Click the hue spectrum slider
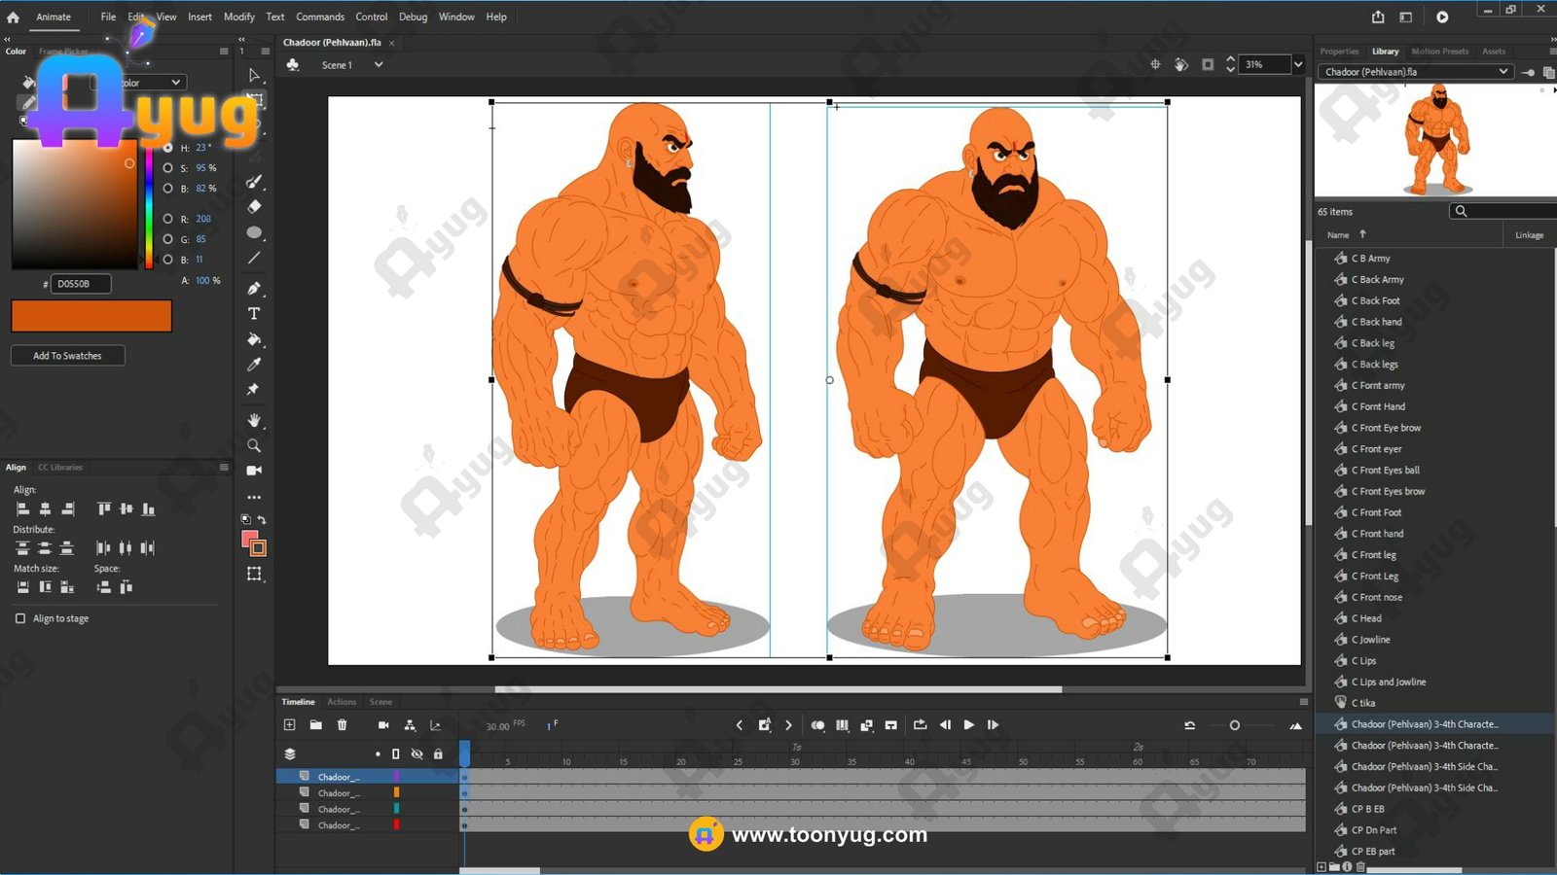 click(148, 209)
